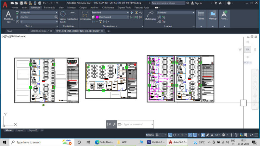Toggle Snap mode dotted grid in status bar
260x146 pixels.
coord(162,135)
